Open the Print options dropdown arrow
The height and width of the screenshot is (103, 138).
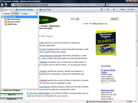pos(117,9)
